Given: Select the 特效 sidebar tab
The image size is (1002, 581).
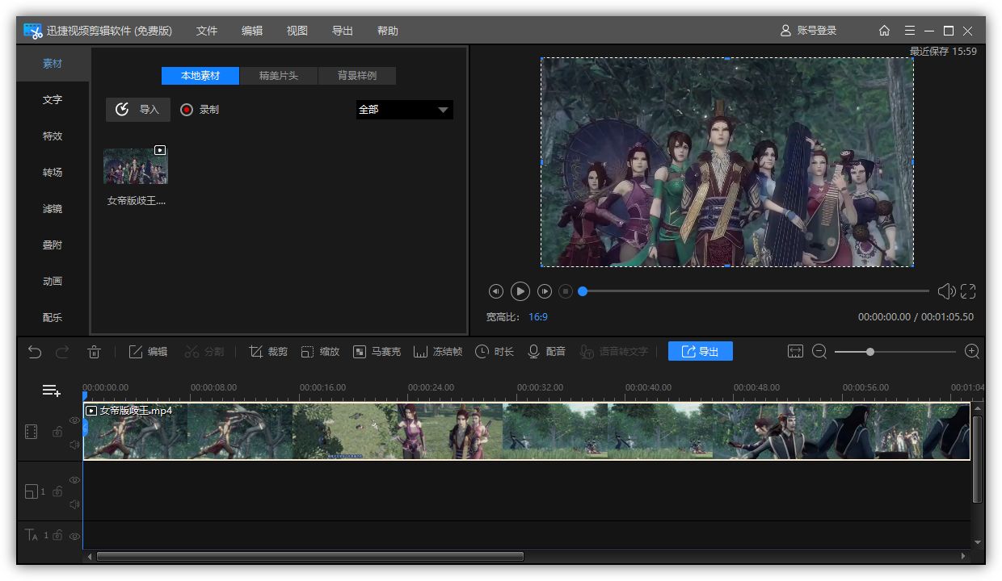Looking at the screenshot, I should pos(53,136).
